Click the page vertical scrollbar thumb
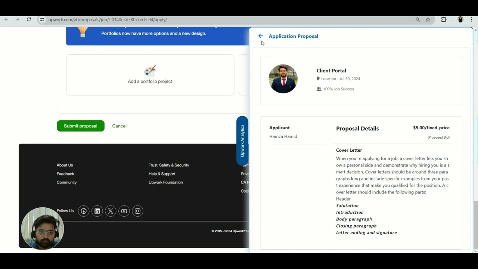 pyautogui.click(x=475, y=225)
